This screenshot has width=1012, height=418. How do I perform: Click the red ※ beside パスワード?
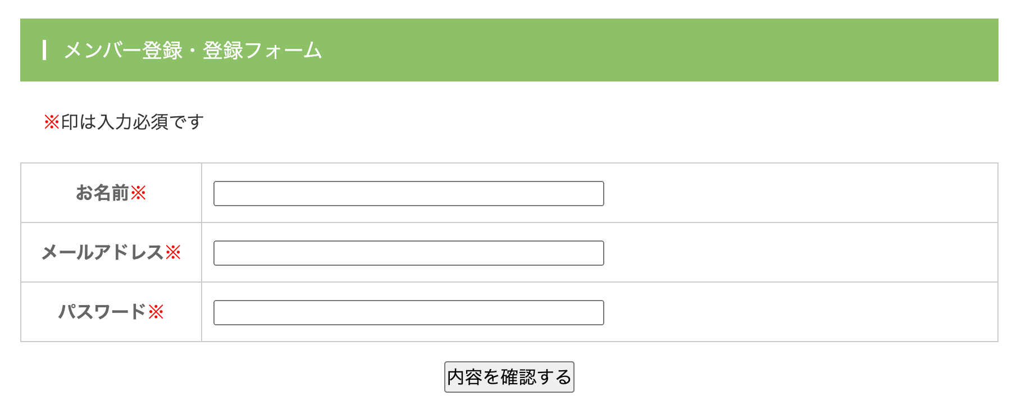tap(156, 312)
